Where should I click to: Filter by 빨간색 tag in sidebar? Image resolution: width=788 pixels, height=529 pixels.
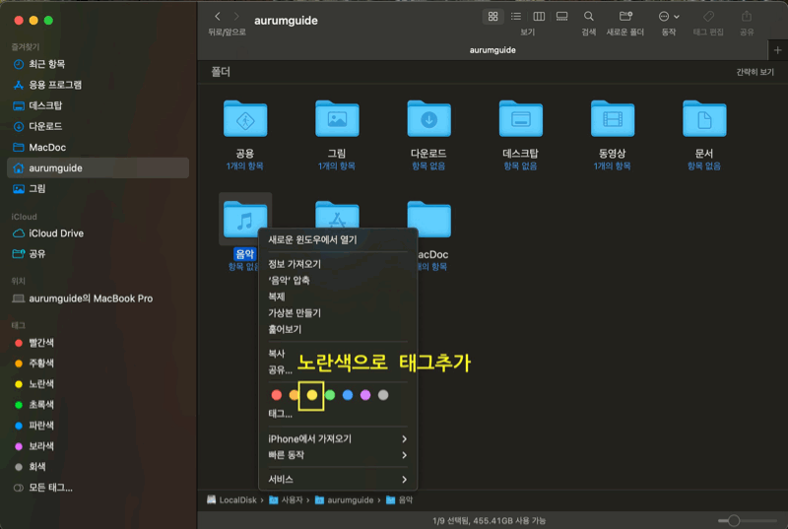coord(98,343)
